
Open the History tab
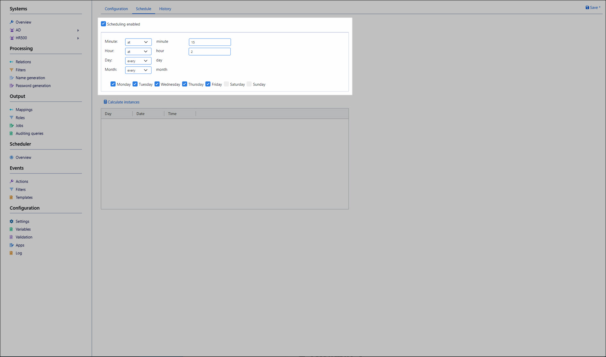click(x=165, y=9)
